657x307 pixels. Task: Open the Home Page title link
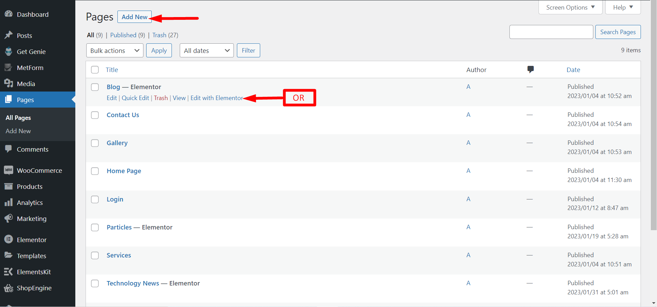pyautogui.click(x=124, y=171)
